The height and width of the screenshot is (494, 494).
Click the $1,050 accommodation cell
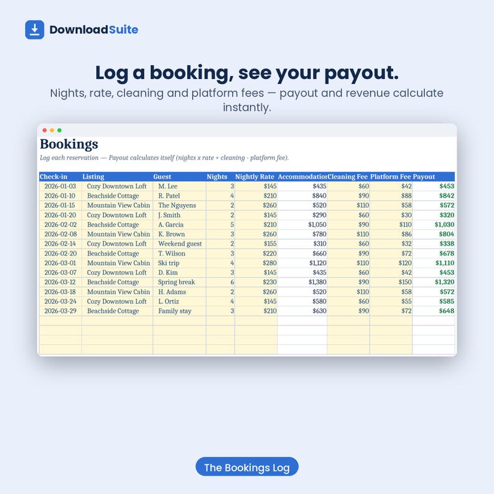pos(302,225)
